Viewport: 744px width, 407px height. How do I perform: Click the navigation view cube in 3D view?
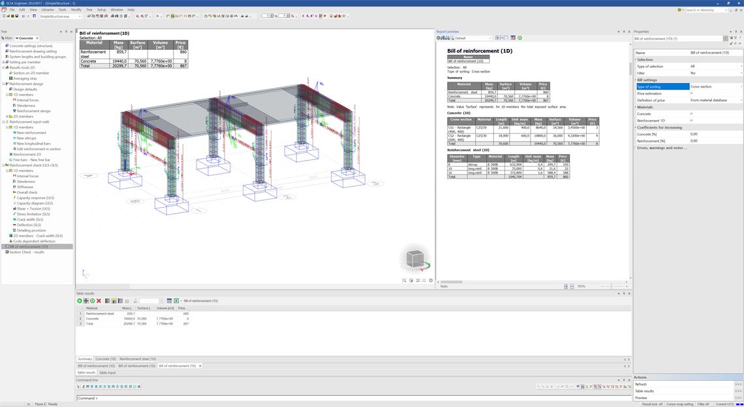(415, 259)
